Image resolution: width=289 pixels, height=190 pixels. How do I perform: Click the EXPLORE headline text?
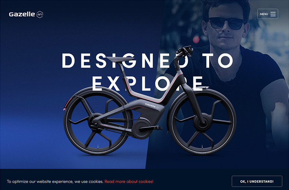147,83
